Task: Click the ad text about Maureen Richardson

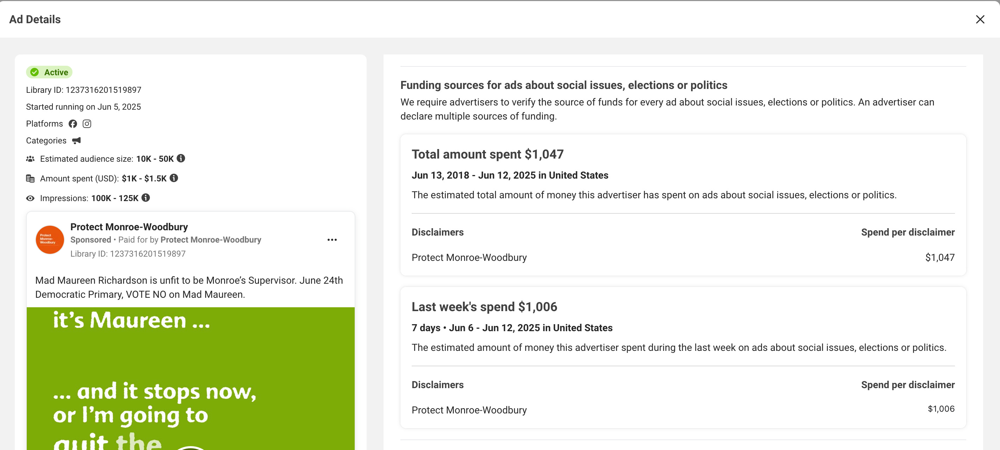Action: tap(189, 287)
